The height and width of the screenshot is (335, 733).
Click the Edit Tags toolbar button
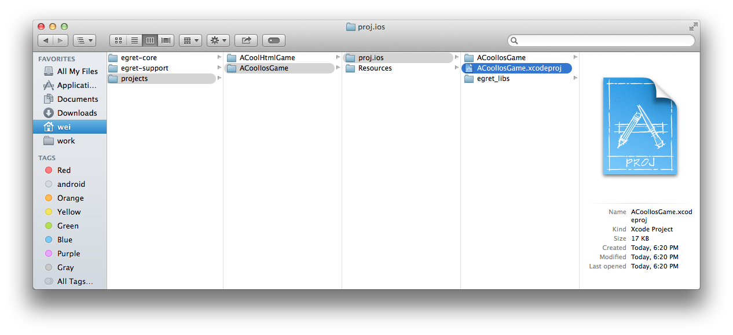pos(274,41)
